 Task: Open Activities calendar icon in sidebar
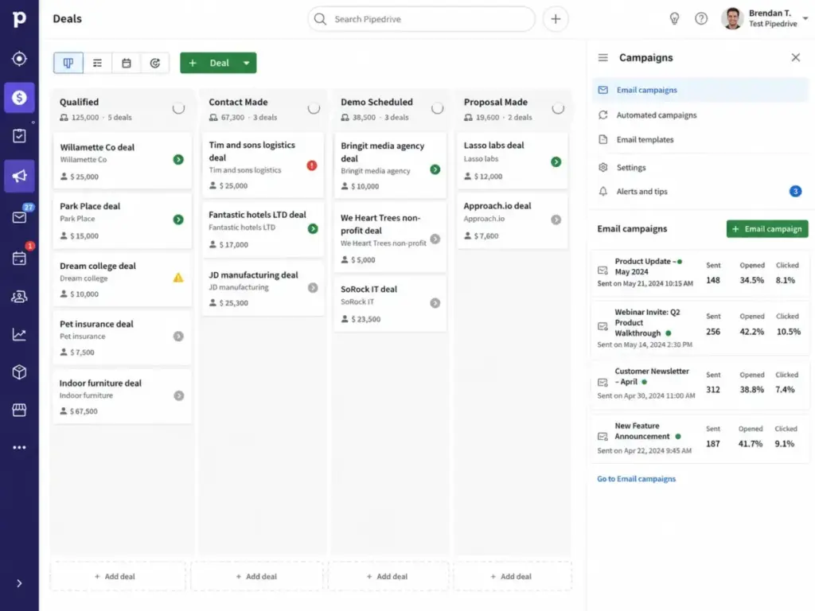click(19, 258)
